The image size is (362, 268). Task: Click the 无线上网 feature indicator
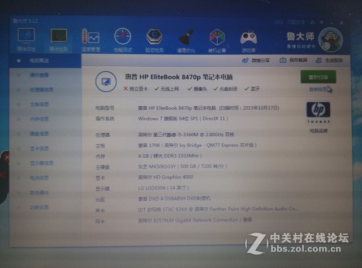(166, 89)
